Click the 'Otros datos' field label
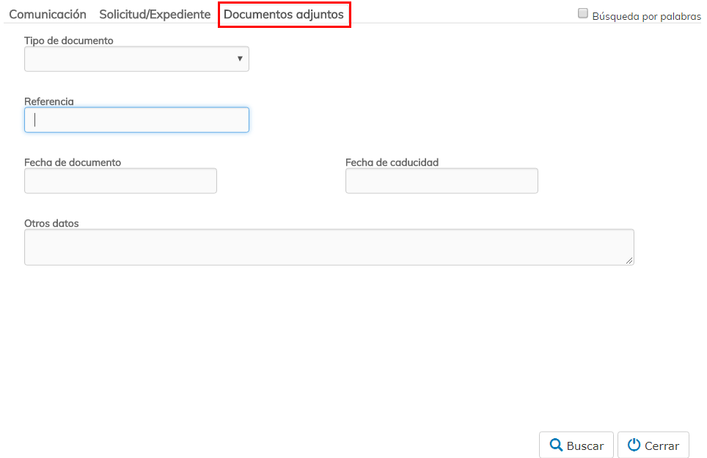 [51, 223]
